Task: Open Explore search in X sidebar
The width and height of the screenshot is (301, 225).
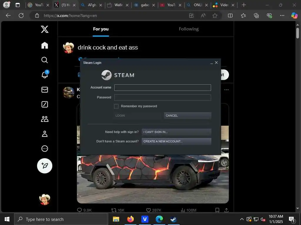Action: [x=45, y=60]
